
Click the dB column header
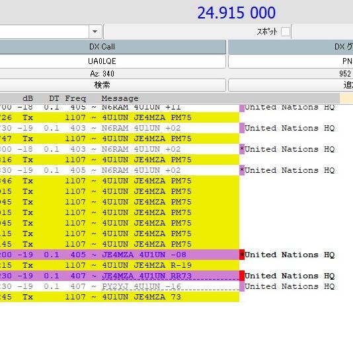click(x=28, y=98)
